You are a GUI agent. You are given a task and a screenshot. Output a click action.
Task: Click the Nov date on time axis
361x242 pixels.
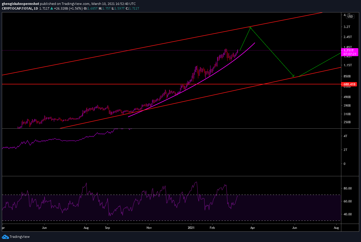(x=149, y=228)
